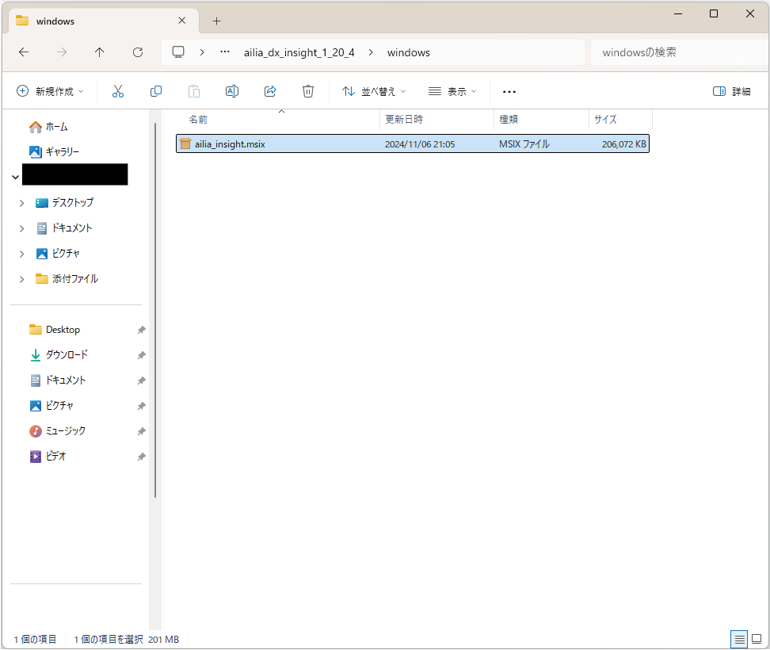This screenshot has width=770, height=650.
Task: Click the windowsの検索 search box
Action: point(673,52)
